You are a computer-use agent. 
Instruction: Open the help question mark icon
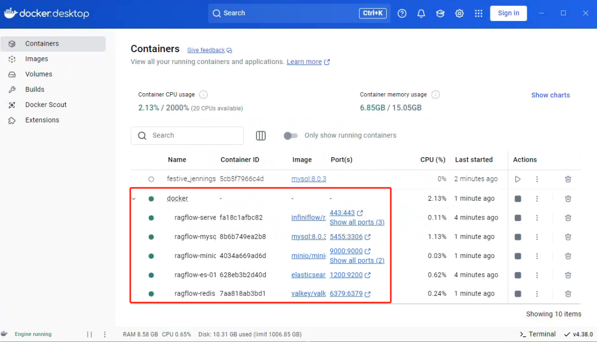tap(402, 13)
